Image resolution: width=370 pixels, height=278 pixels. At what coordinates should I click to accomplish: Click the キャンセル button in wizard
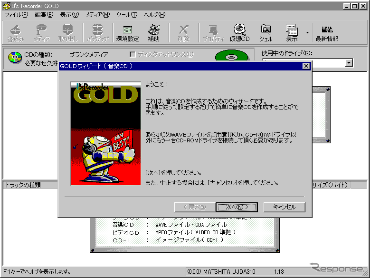click(284, 207)
